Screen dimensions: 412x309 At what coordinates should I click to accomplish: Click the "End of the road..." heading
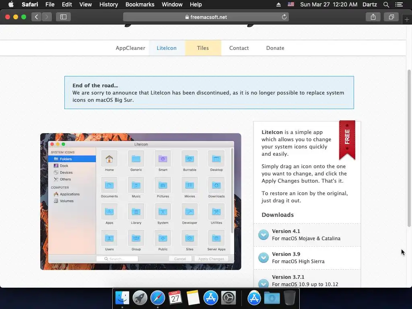95,85
